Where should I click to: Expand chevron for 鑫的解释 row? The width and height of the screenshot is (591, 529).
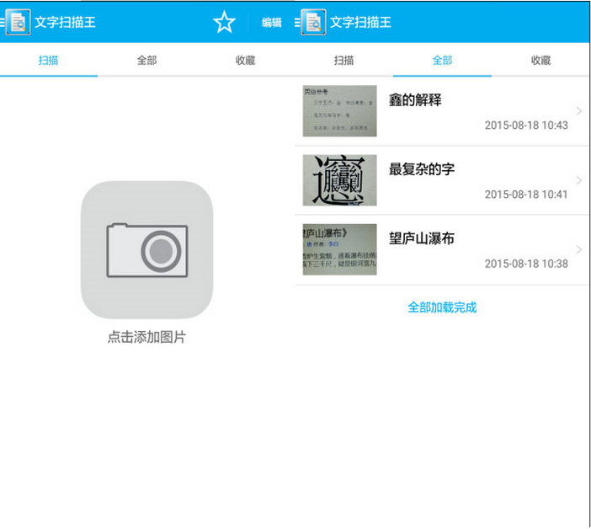pos(579,111)
